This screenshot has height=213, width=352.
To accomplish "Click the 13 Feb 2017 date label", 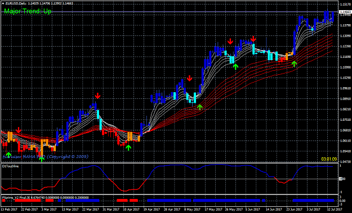I will coord(9,210).
